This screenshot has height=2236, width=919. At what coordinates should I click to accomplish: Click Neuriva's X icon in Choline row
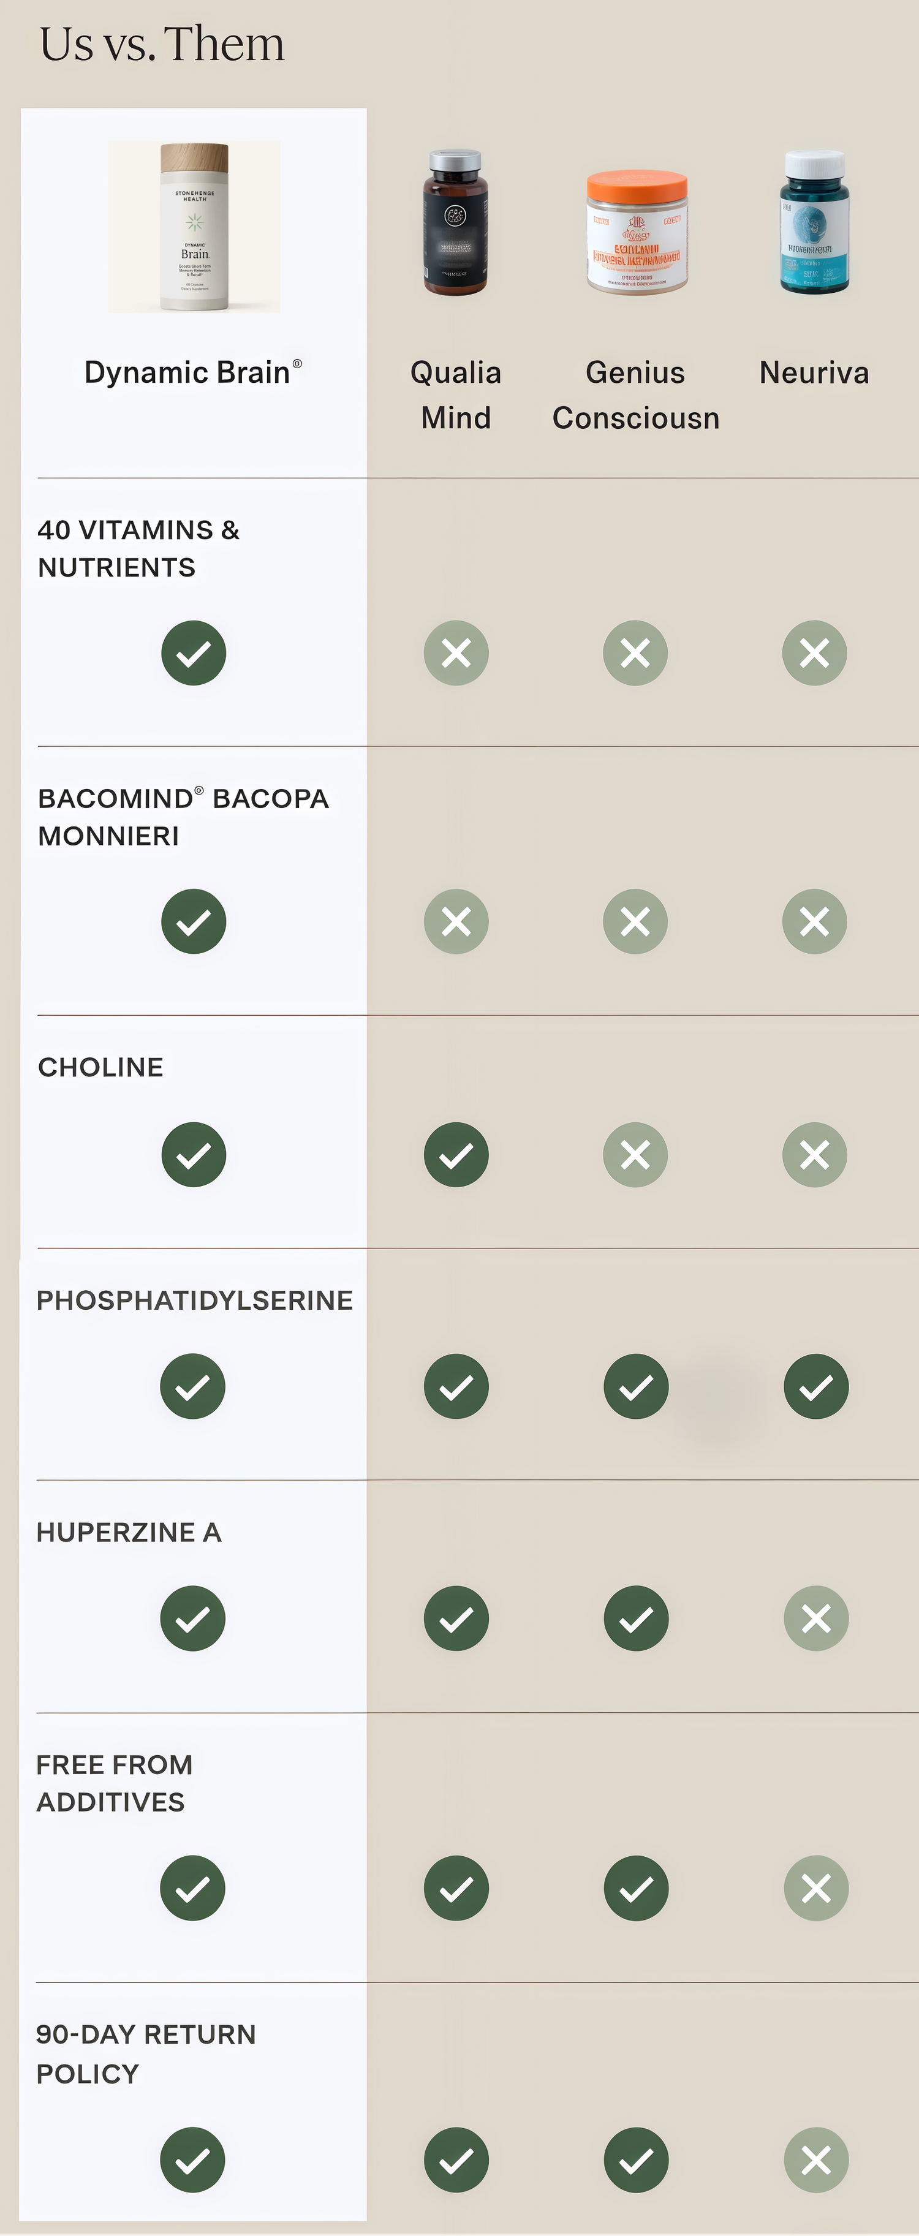tap(814, 1155)
